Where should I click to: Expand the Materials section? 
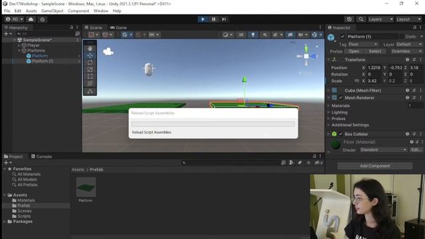pos(329,106)
